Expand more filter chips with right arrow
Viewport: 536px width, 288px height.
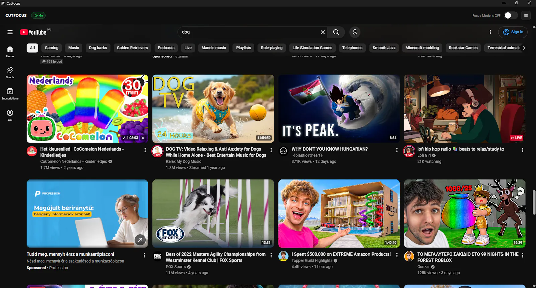coord(524,48)
